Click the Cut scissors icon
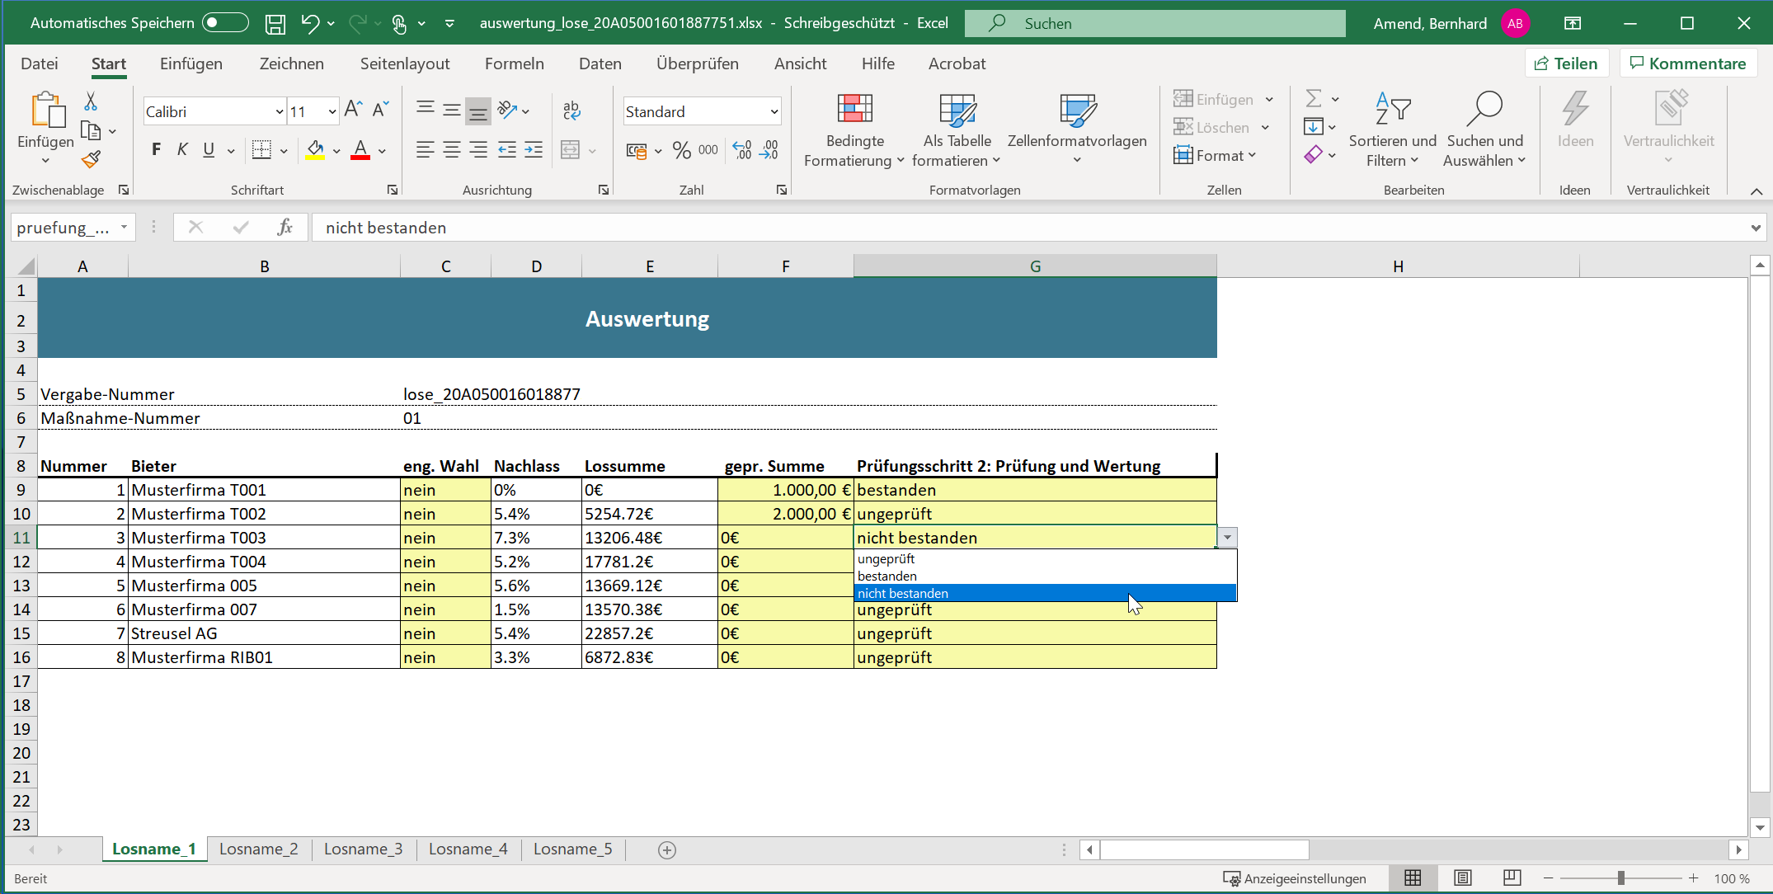The height and width of the screenshot is (894, 1773). pos(91,101)
